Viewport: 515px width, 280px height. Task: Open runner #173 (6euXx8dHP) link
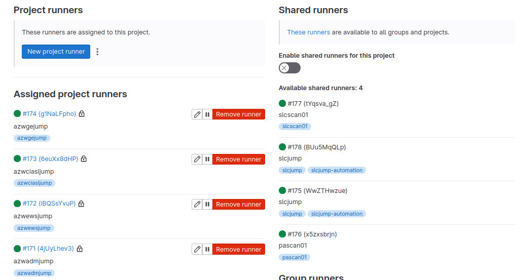click(x=50, y=159)
